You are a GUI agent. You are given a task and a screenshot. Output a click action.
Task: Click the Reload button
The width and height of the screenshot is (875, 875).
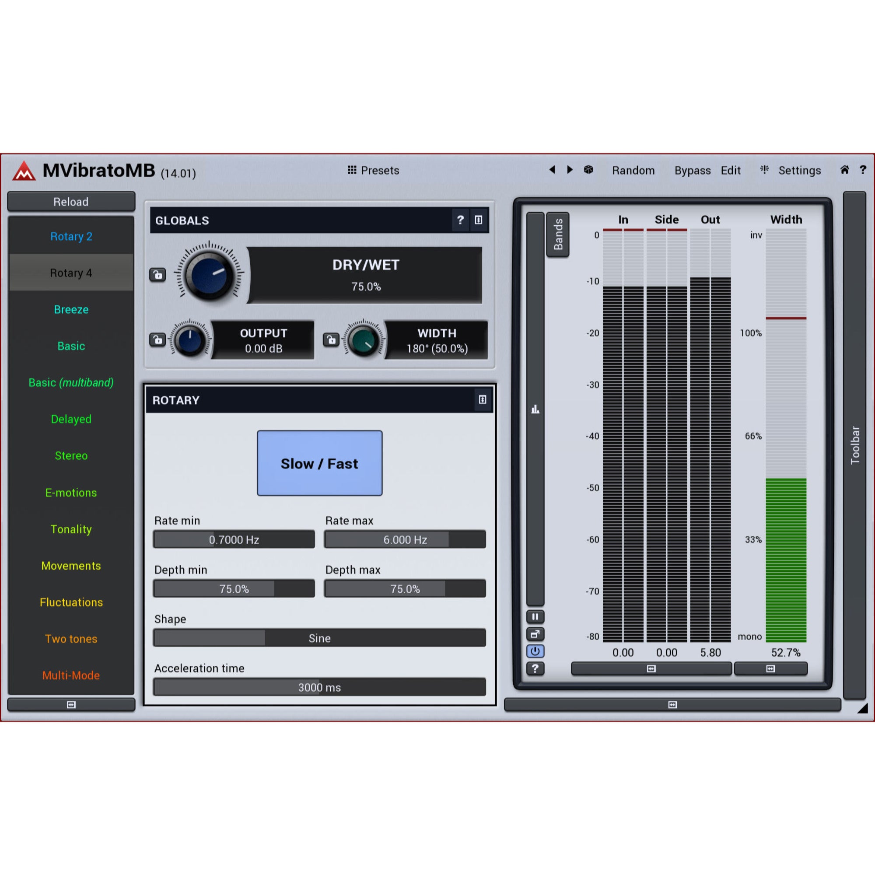[71, 202]
